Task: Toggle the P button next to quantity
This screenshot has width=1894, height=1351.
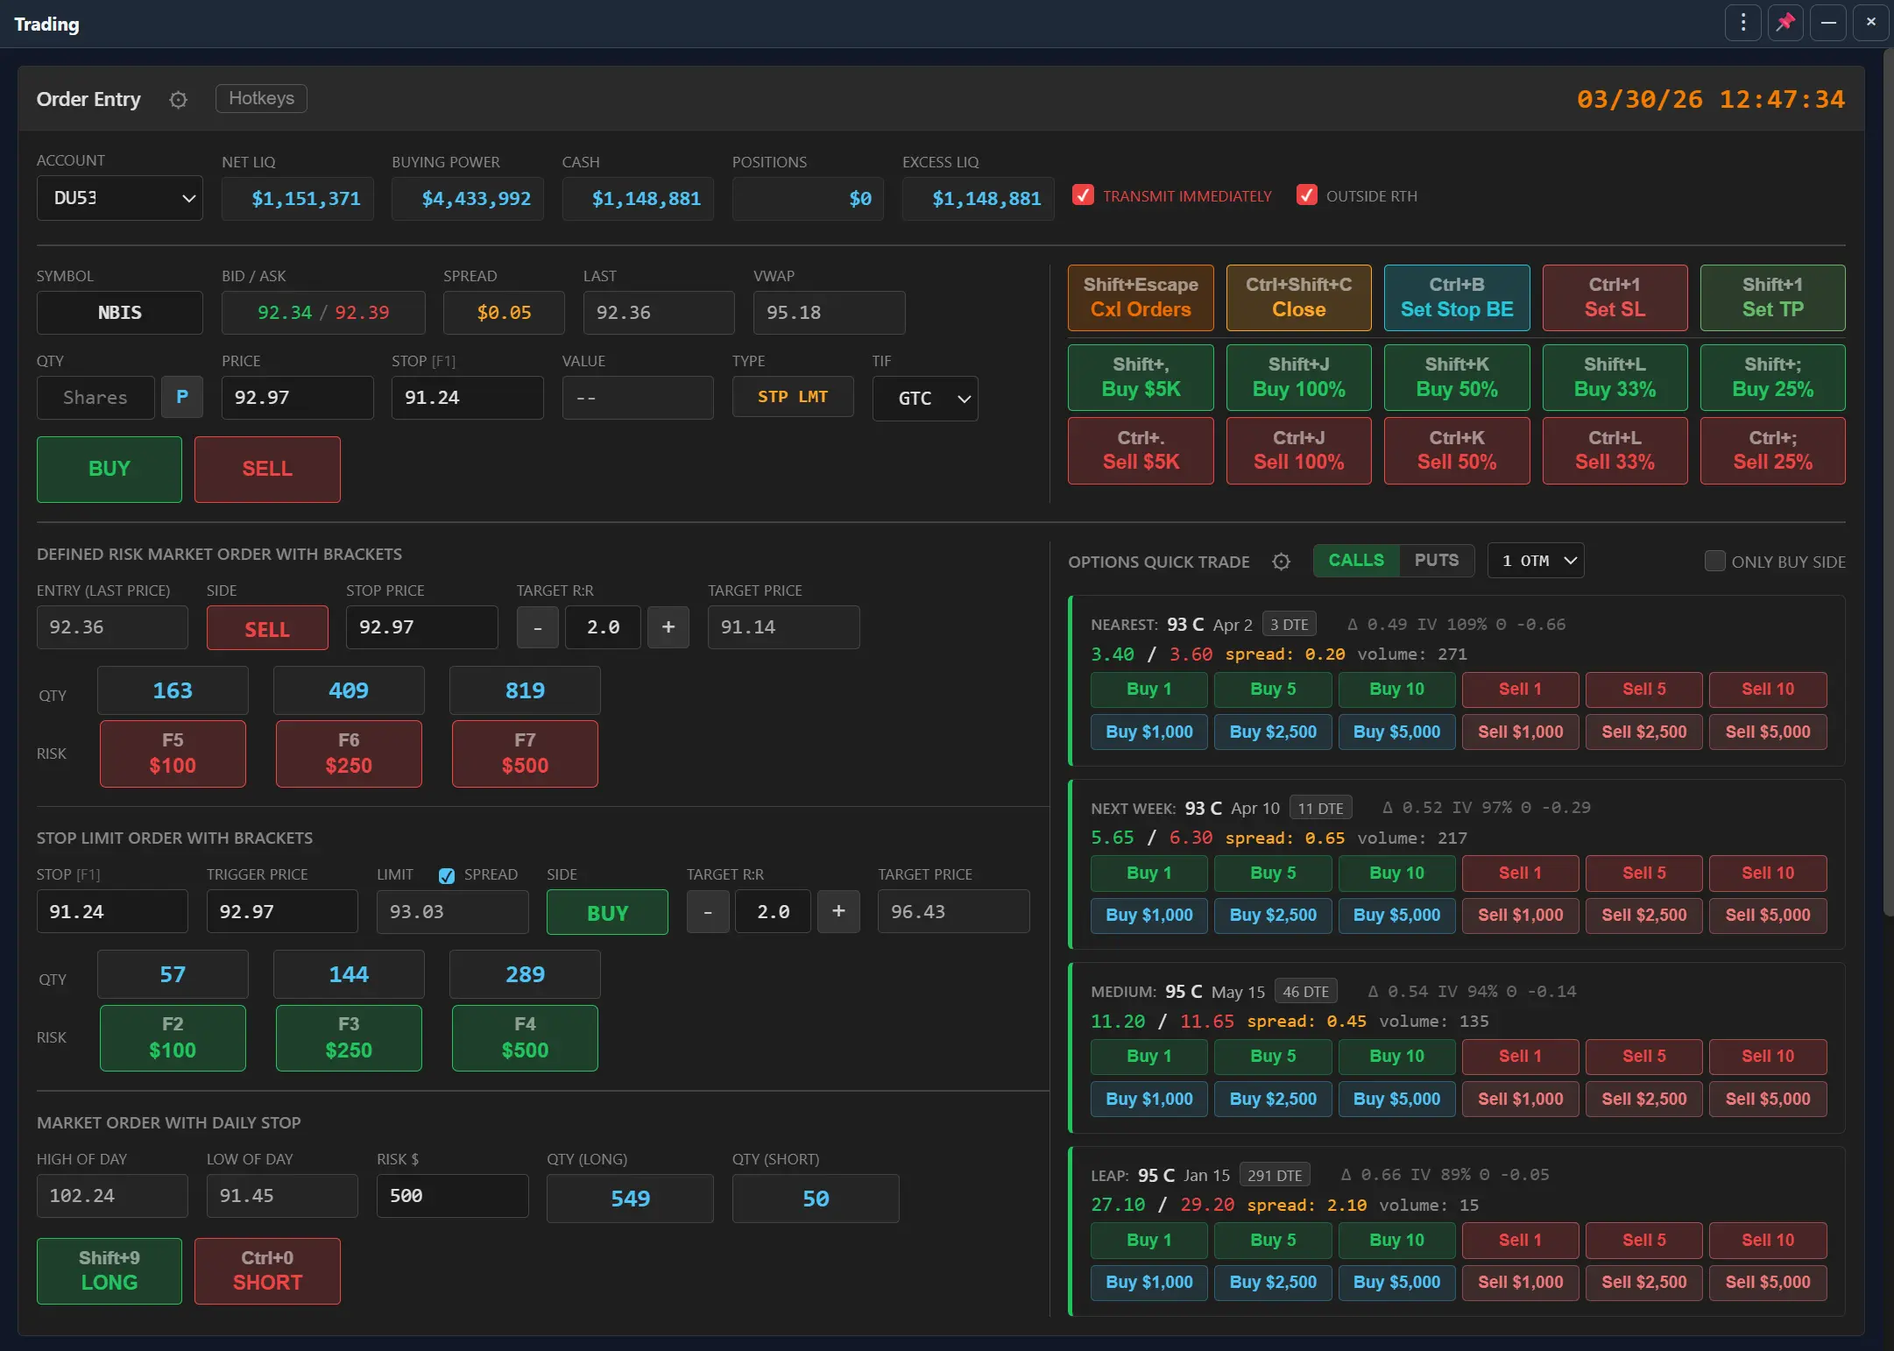Action: (x=182, y=397)
